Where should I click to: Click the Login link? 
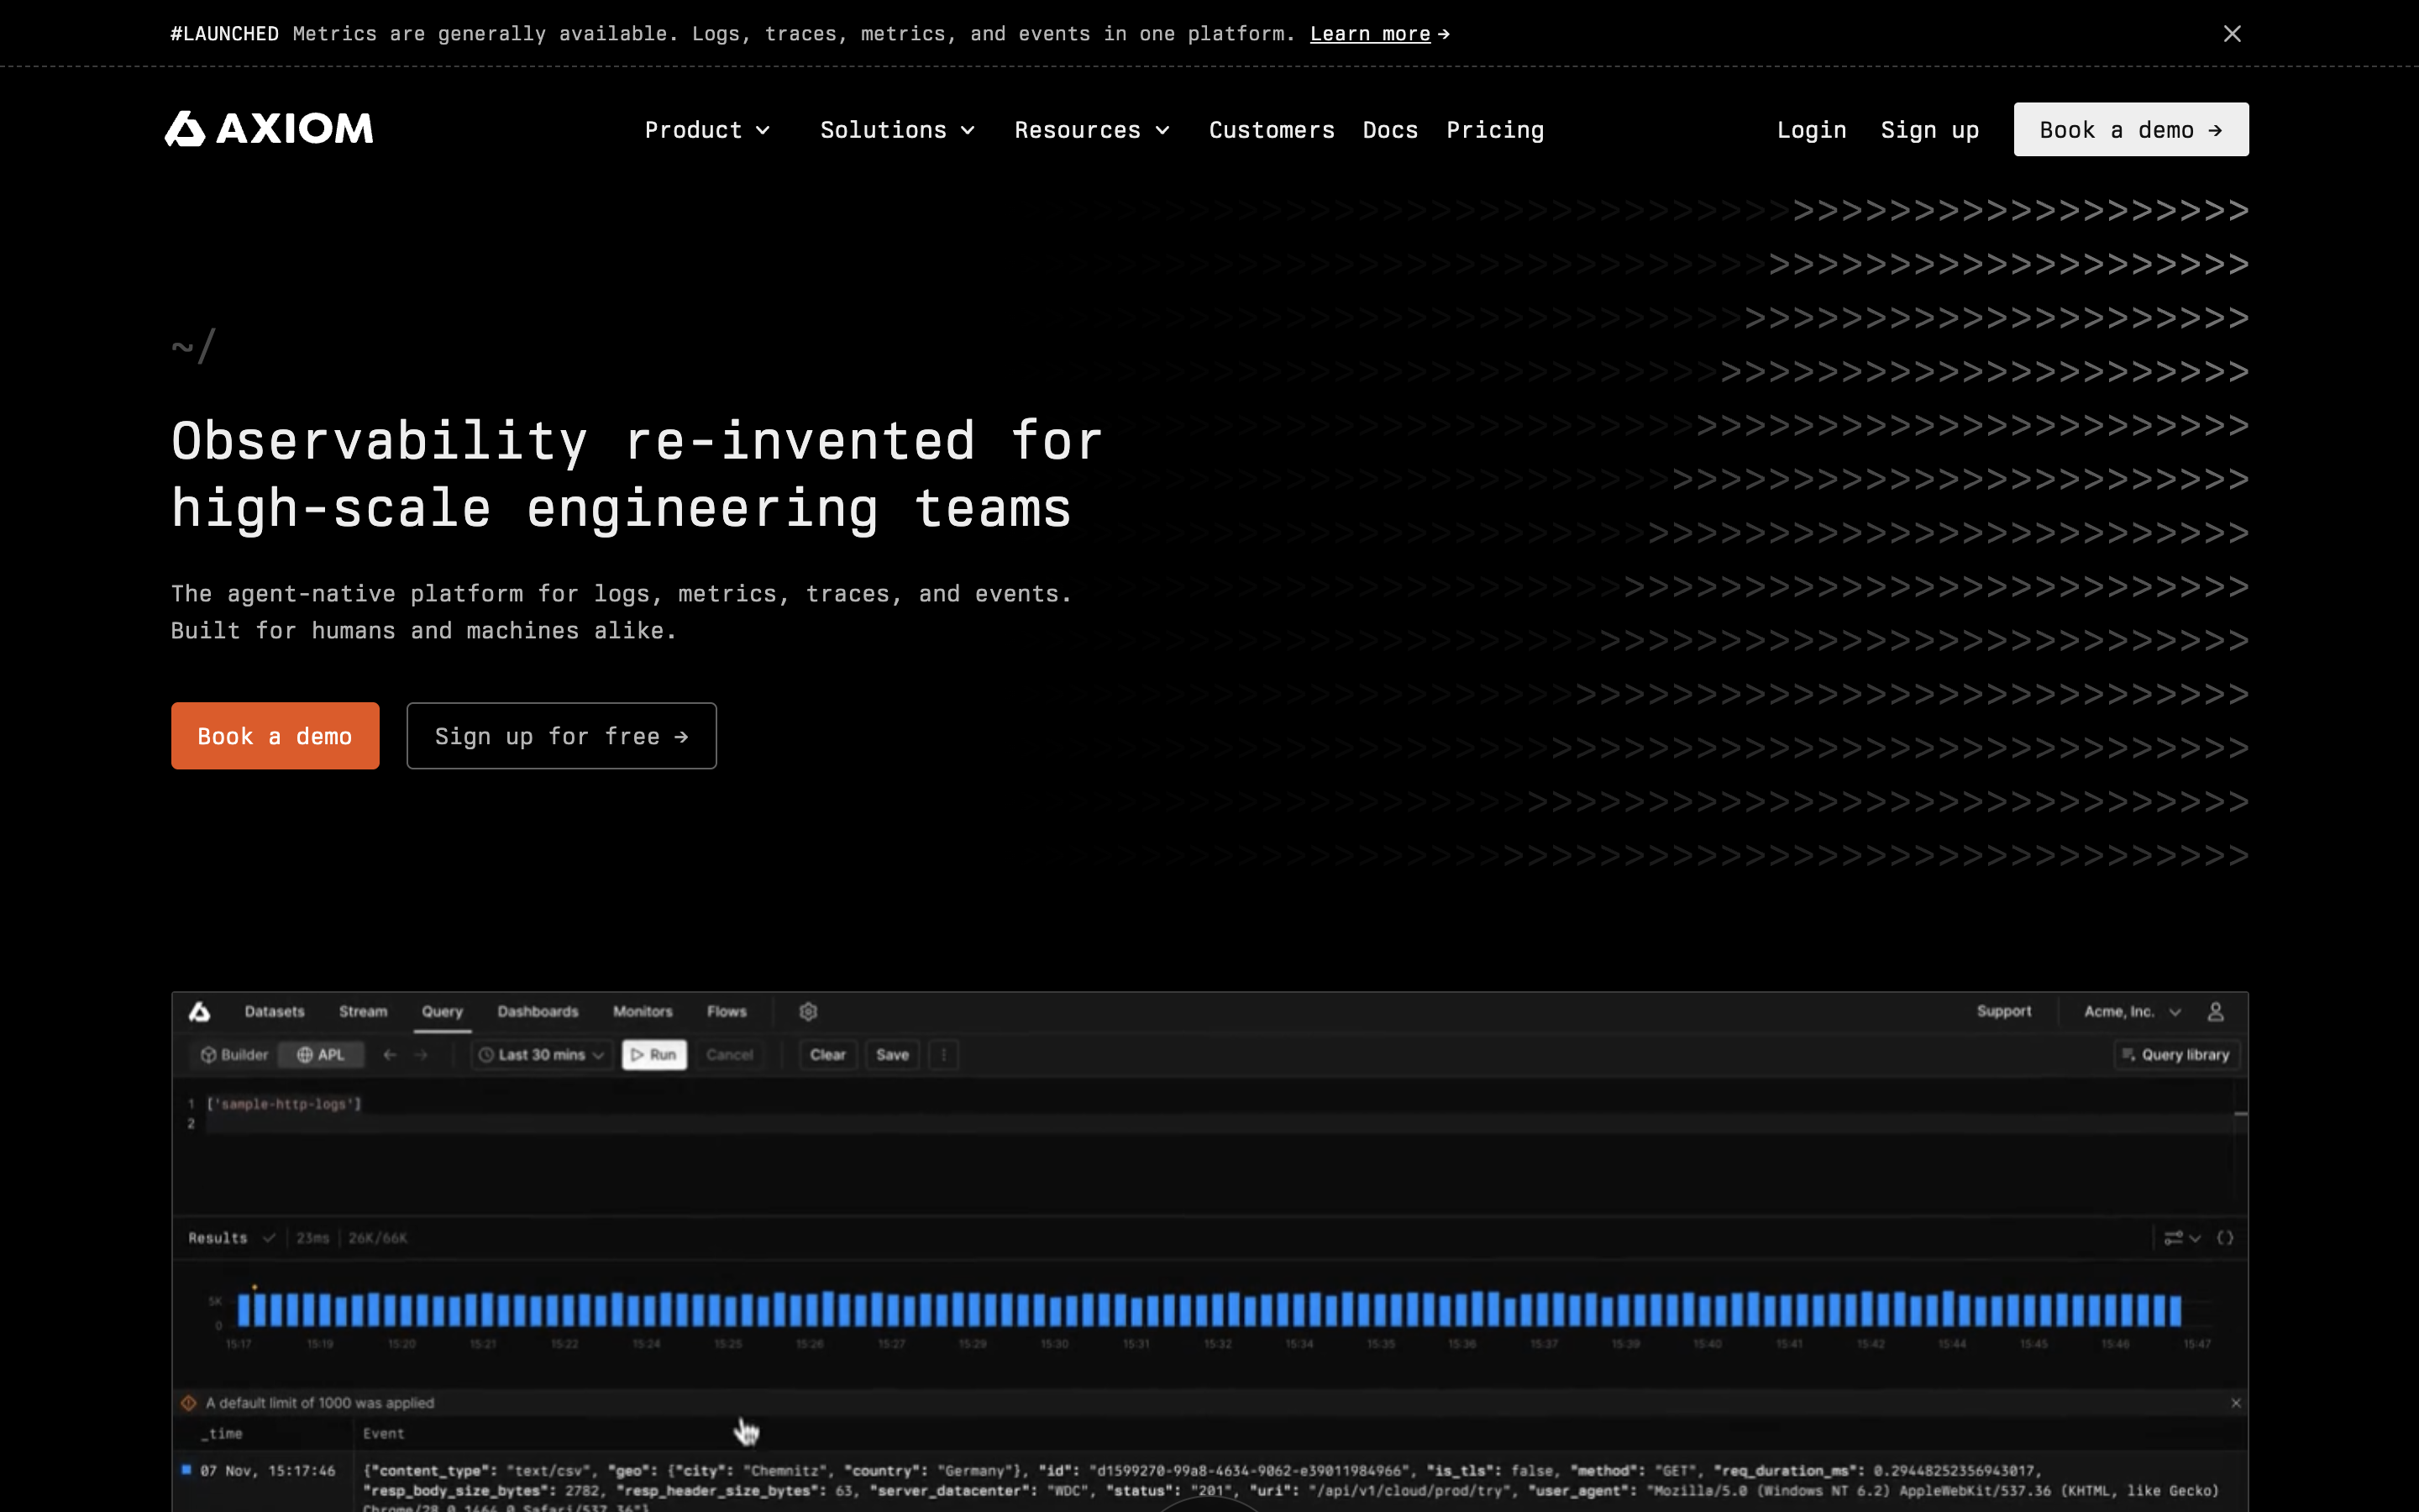(1811, 130)
